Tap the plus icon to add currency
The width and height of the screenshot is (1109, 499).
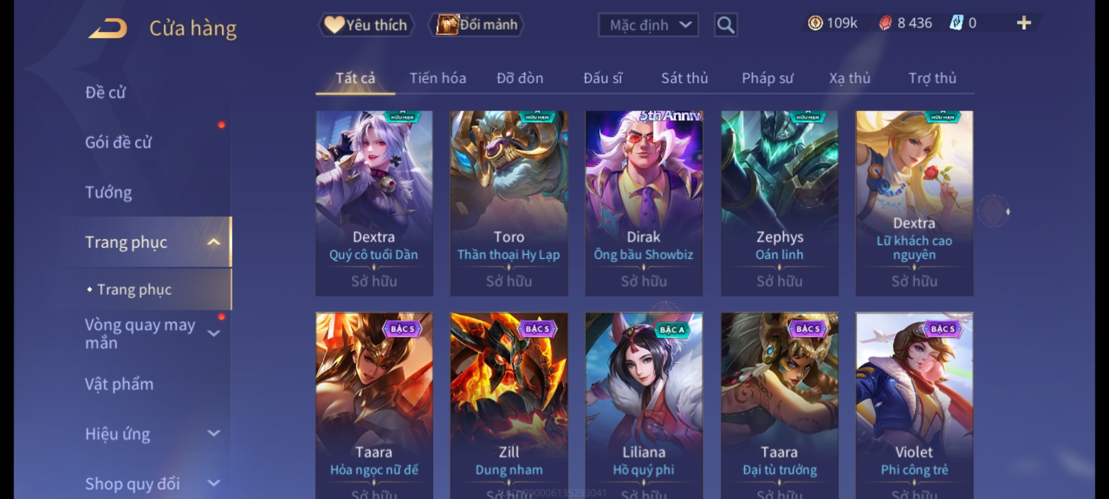click(x=1024, y=23)
